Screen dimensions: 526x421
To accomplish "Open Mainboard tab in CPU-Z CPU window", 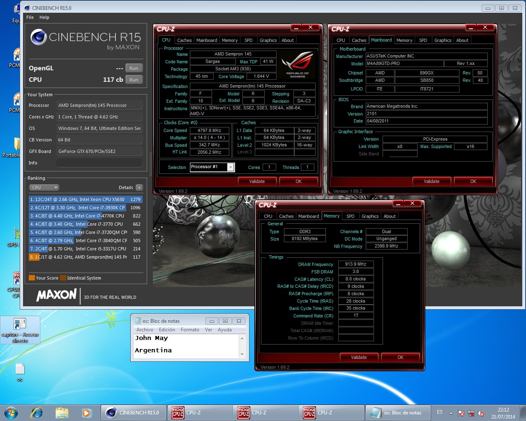I will (207, 40).
